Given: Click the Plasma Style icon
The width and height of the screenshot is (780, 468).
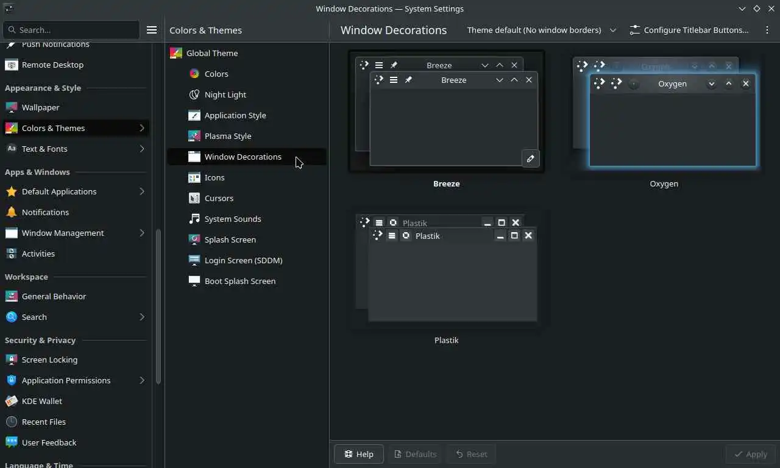Looking at the screenshot, I should [x=194, y=136].
